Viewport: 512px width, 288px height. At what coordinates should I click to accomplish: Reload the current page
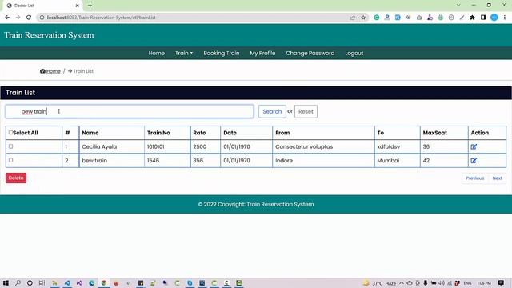click(29, 18)
